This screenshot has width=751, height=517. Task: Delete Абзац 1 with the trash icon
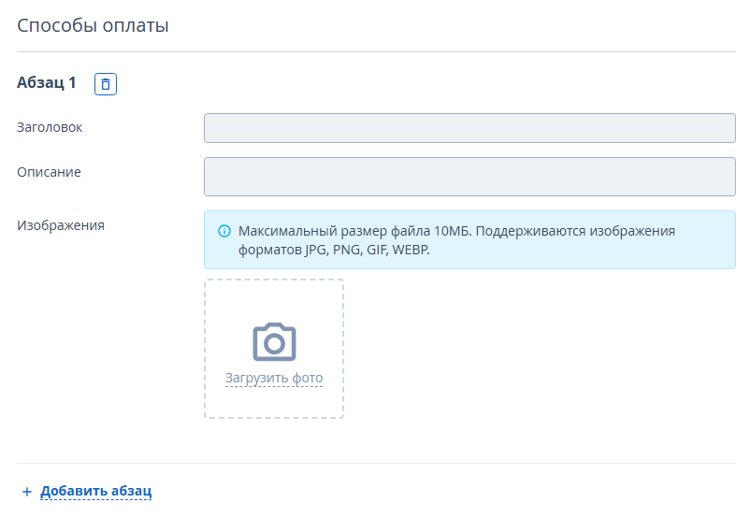(106, 84)
